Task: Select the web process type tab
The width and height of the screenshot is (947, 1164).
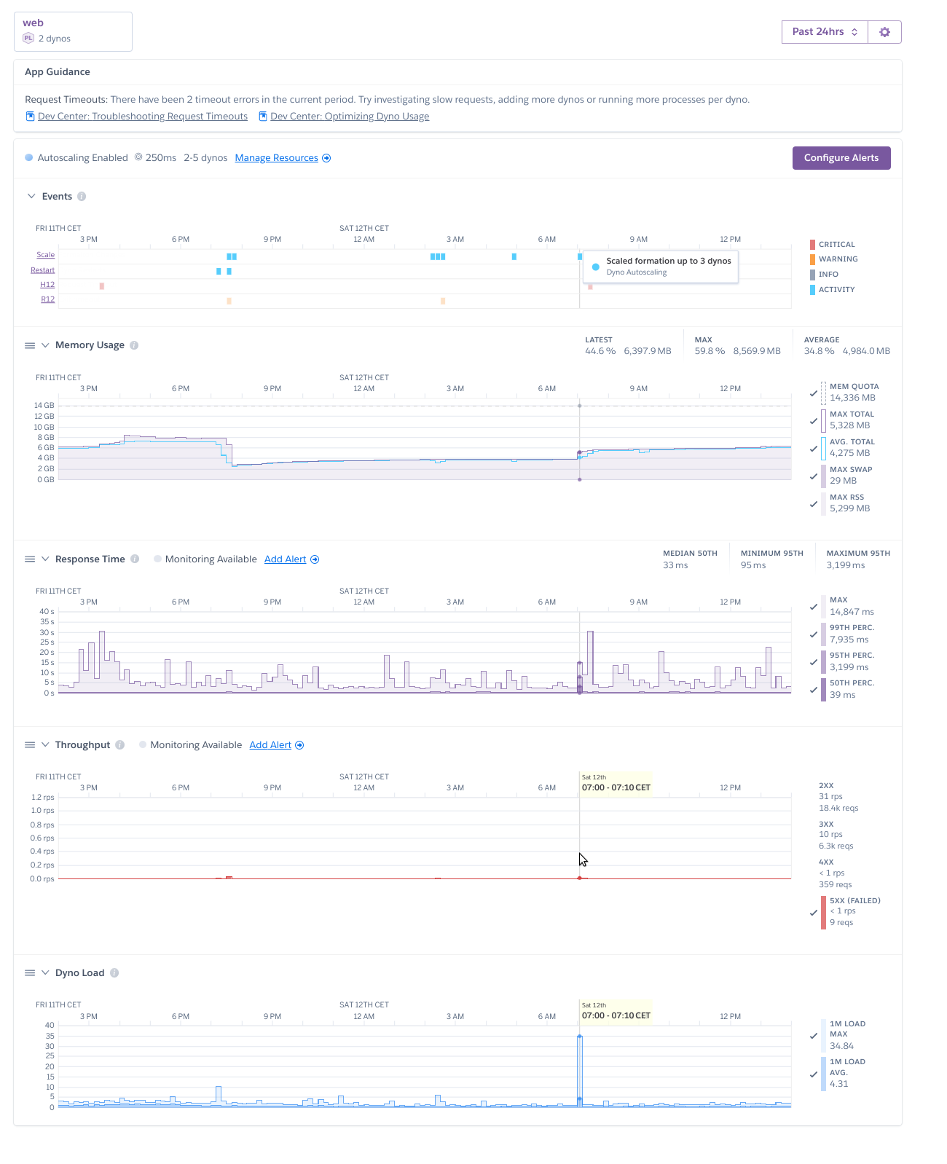Action: point(73,31)
